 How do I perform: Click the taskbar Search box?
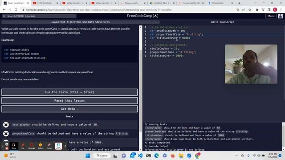pos(102,156)
